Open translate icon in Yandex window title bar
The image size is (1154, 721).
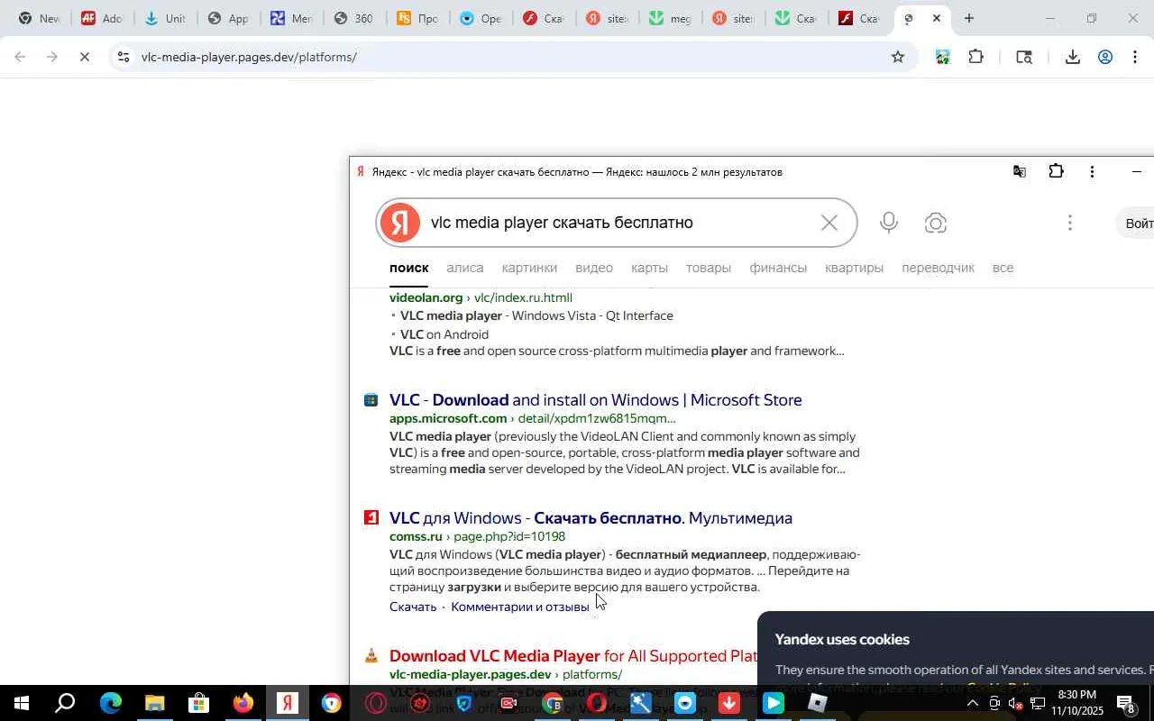click(1020, 171)
